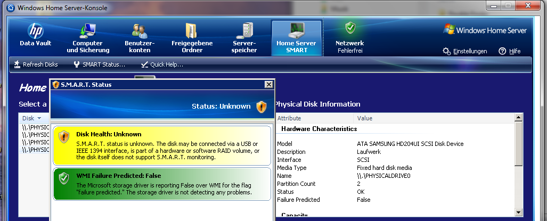Click scroll up arrow in disk information list
This screenshot has width=547, height=221.
518,118
